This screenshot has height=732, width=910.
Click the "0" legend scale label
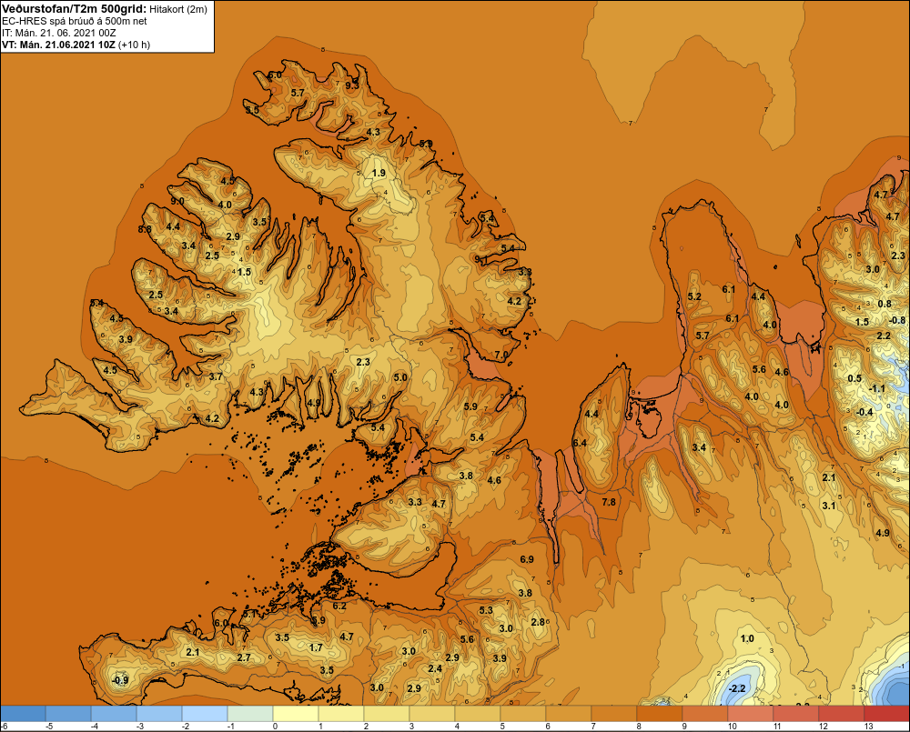pos(275,727)
